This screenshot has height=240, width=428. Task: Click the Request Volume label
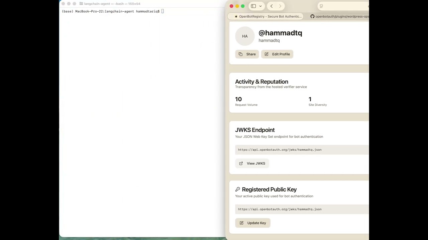(246, 105)
